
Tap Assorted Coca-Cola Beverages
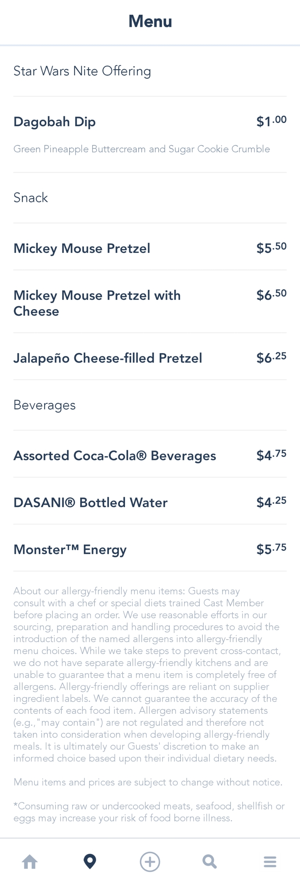pyautogui.click(x=115, y=456)
